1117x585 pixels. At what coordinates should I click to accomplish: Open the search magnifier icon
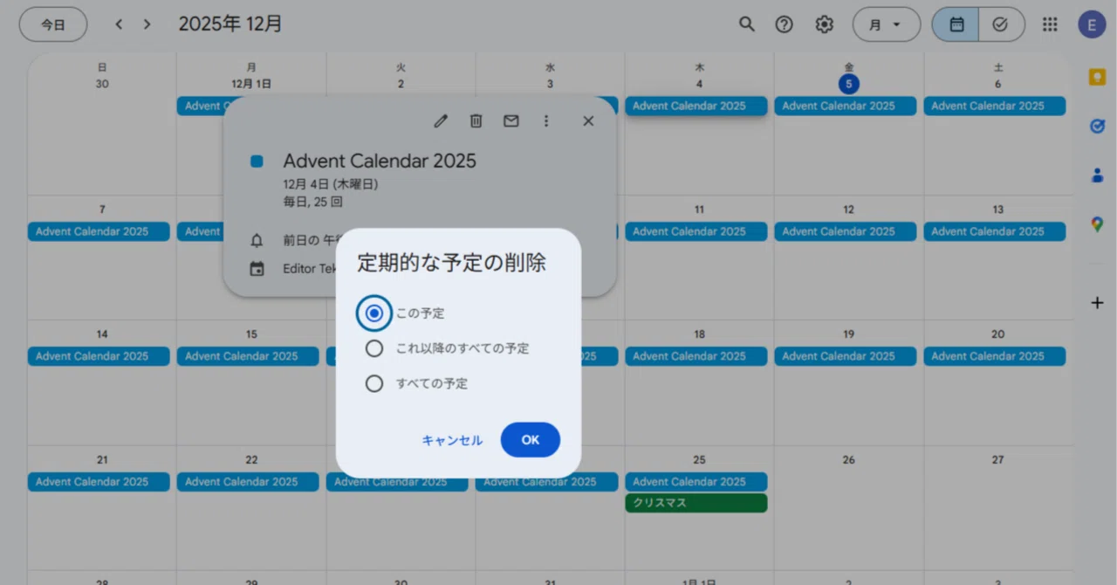[746, 24]
